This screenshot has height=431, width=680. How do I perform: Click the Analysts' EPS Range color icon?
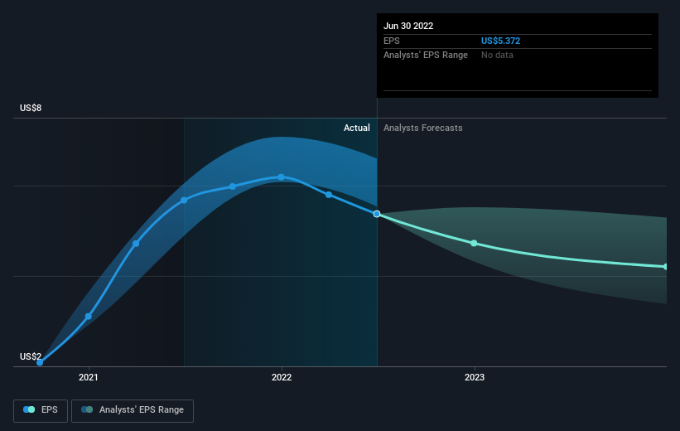87,409
